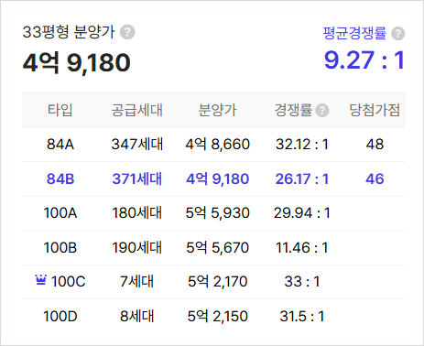Select the 100D type row
Viewport: 424px width, 346px height.
pos(213,316)
